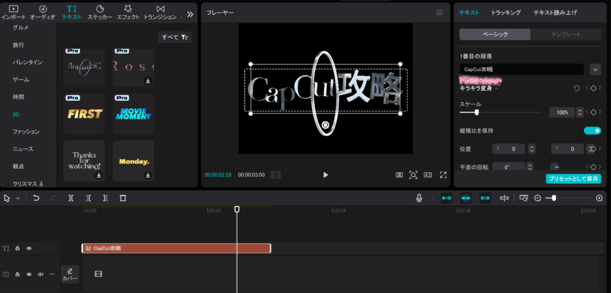Select the ベーシック sub-tab
Image resolution: width=611 pixels, height=293 pixels.
pyautogui.click(x=495, y=34)
